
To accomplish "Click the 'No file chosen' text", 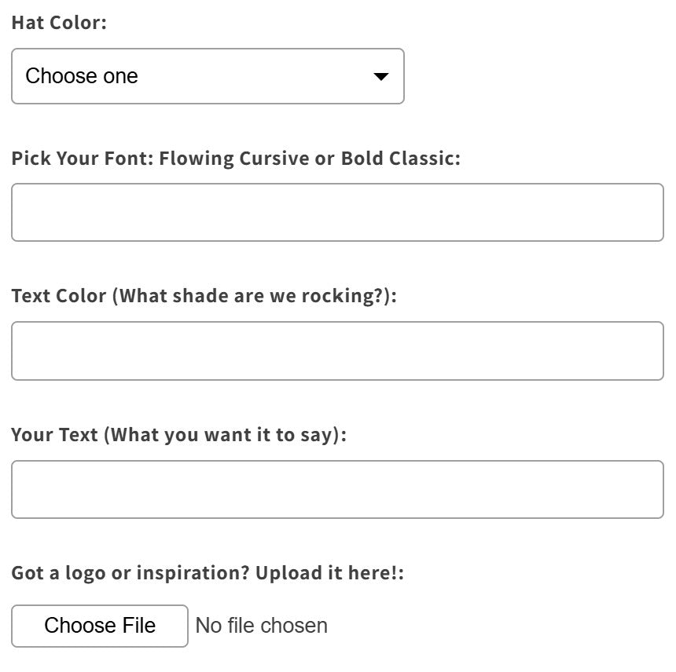I will tap(261, 626).
